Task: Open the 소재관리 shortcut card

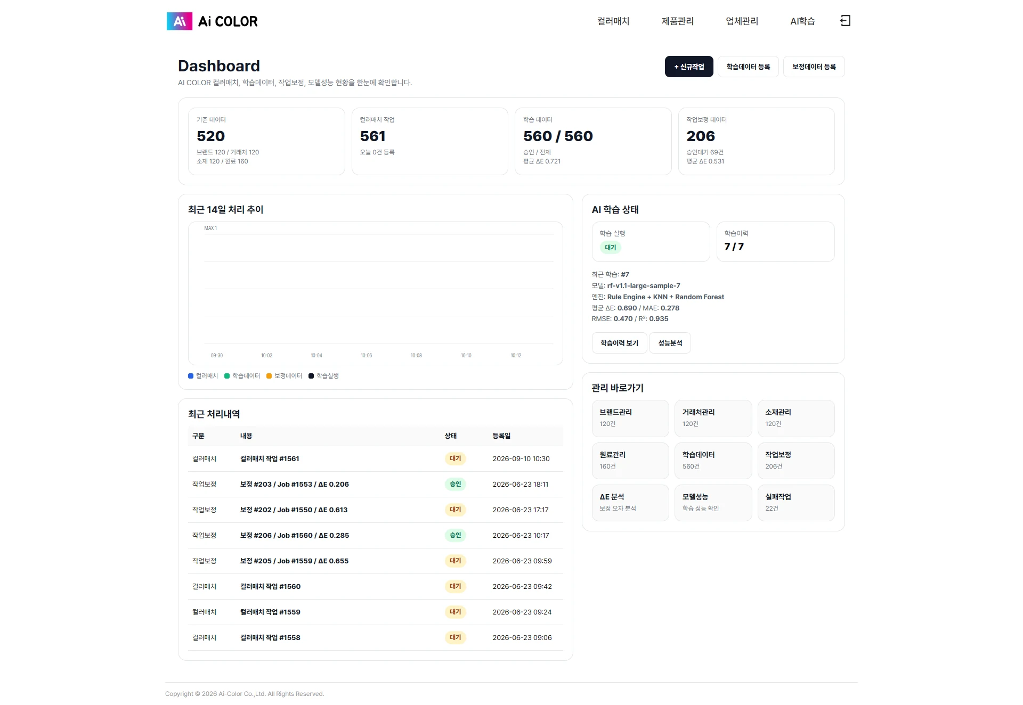Action: pos(796,419)
